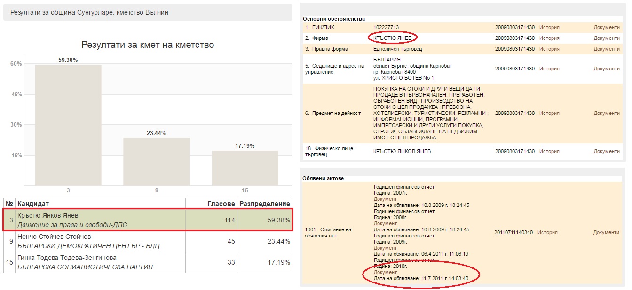This screenshot has width=632, height=290.
Task: Select the Кръстю Янков Янев candidate row
Action: click(148, 220)
